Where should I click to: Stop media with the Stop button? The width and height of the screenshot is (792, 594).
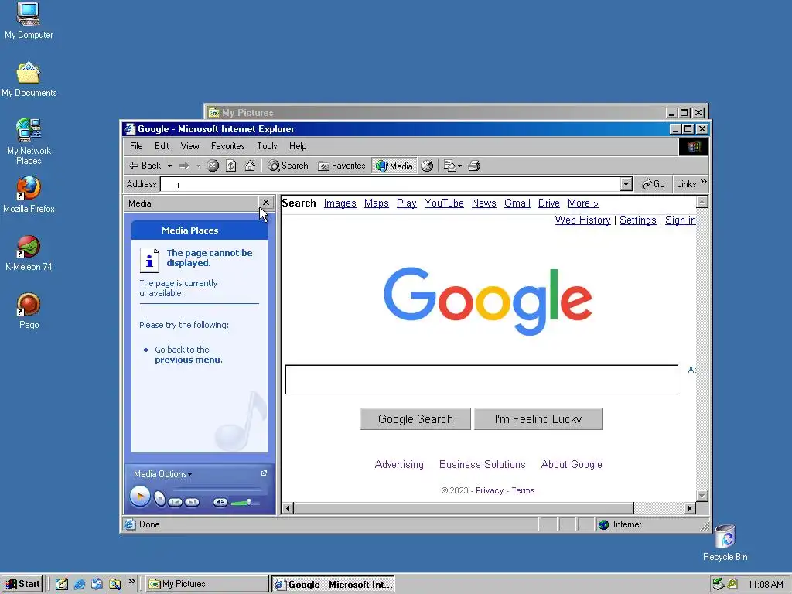(159, 499)
